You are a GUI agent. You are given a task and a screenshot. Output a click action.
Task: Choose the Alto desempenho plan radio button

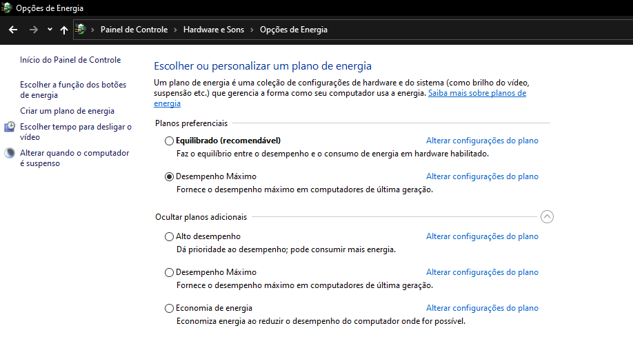coord(170,236)
